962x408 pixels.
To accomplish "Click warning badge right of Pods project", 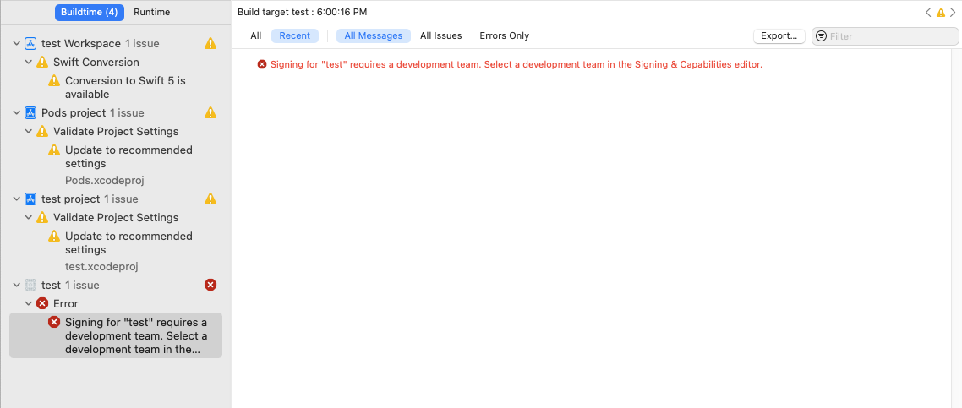I will (x=210, y=112).
